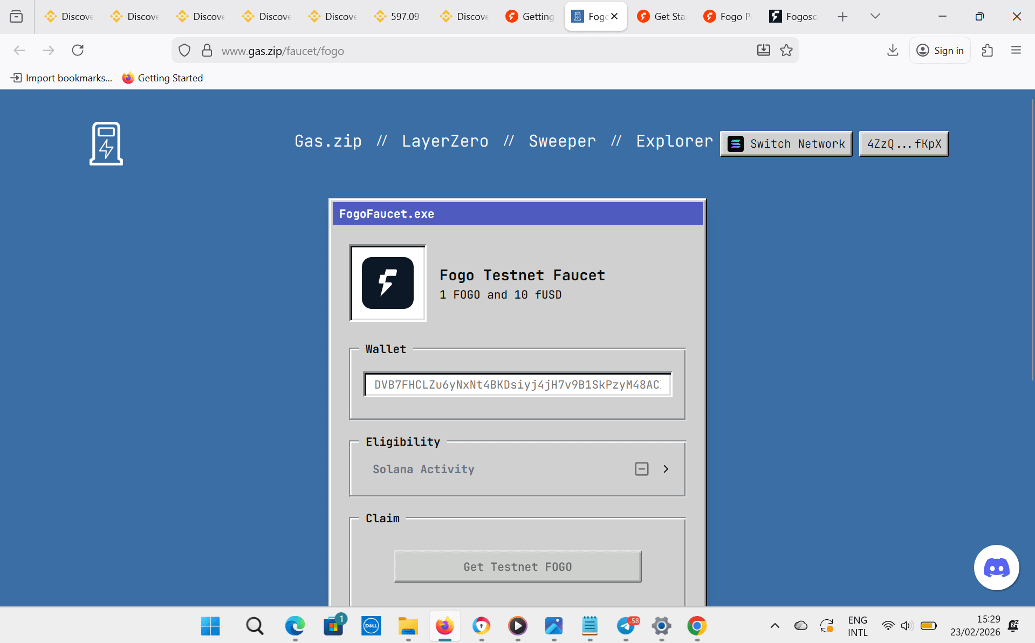
Task: Sign in to the Firefox account
Action: tap(940, 51)
